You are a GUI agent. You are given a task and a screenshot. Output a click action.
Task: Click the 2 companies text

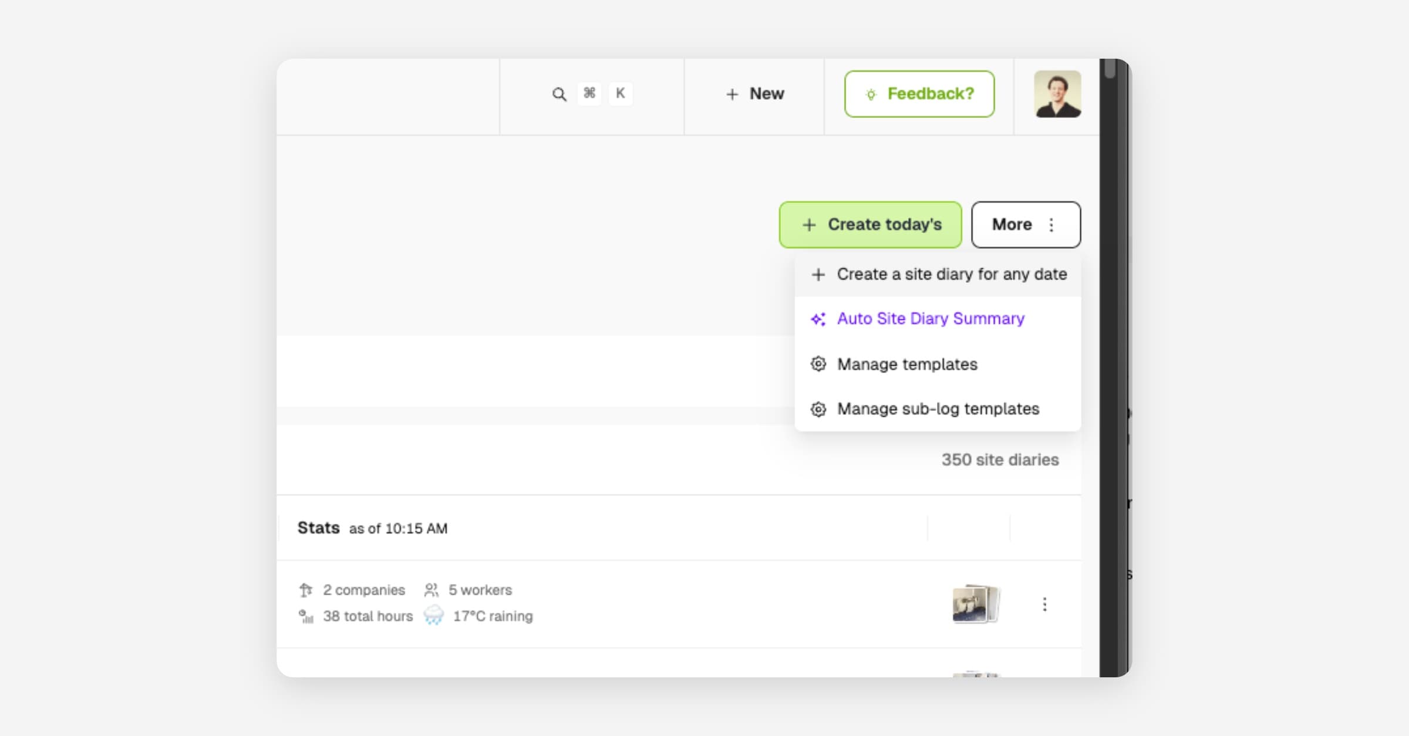click(364, 590)
